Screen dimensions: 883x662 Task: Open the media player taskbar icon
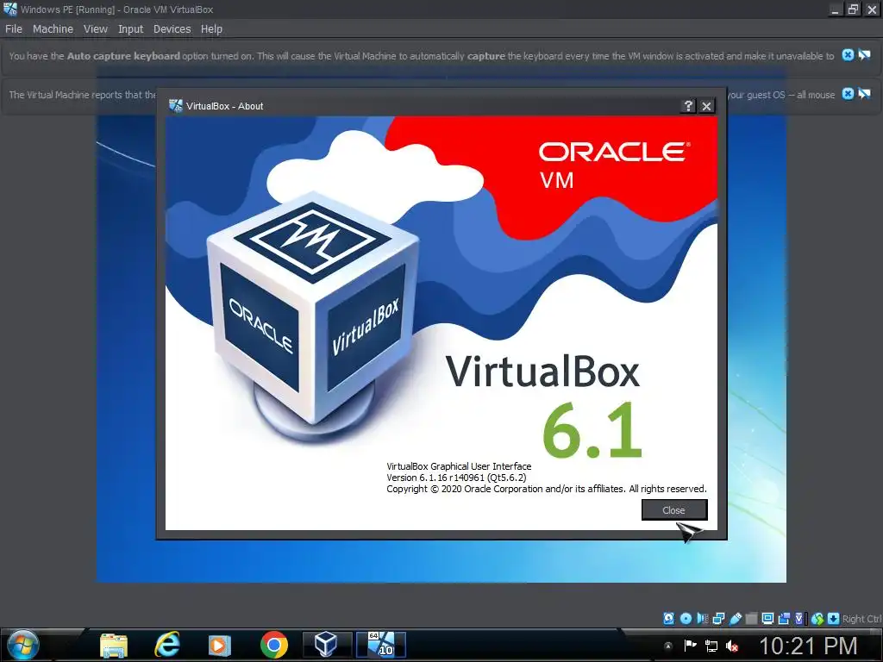tap(220, 645)
